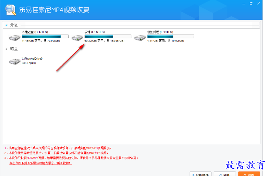This screenshot has height=176, width=268.
Task: Click the first red instruction line
Action: [58, 148]
